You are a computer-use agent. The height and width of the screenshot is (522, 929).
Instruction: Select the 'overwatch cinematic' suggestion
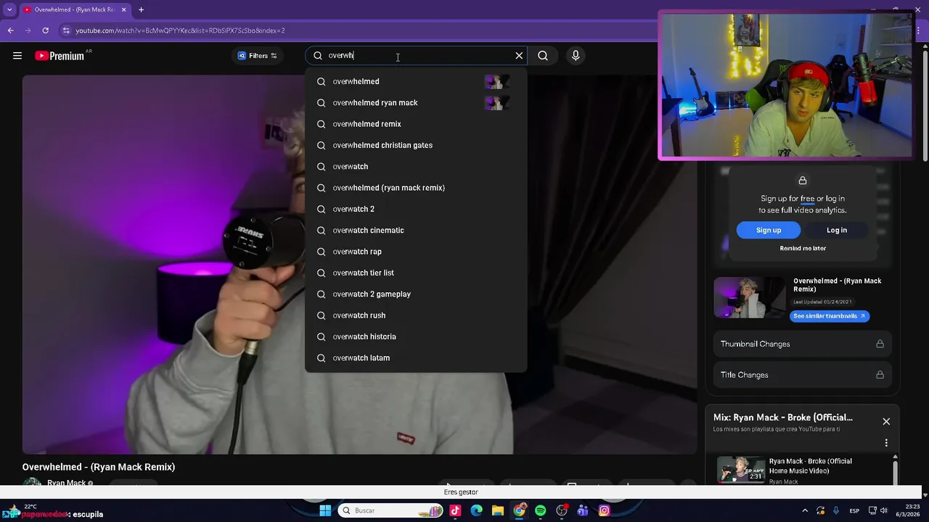coord(416,231)
